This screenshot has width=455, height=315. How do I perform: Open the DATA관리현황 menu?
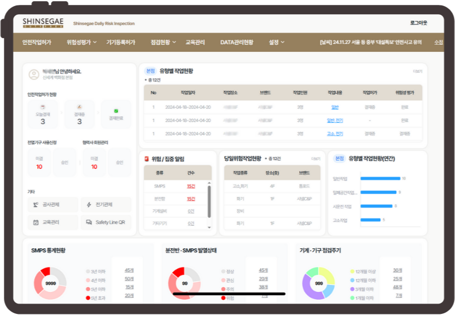click(x=236, y=42)
